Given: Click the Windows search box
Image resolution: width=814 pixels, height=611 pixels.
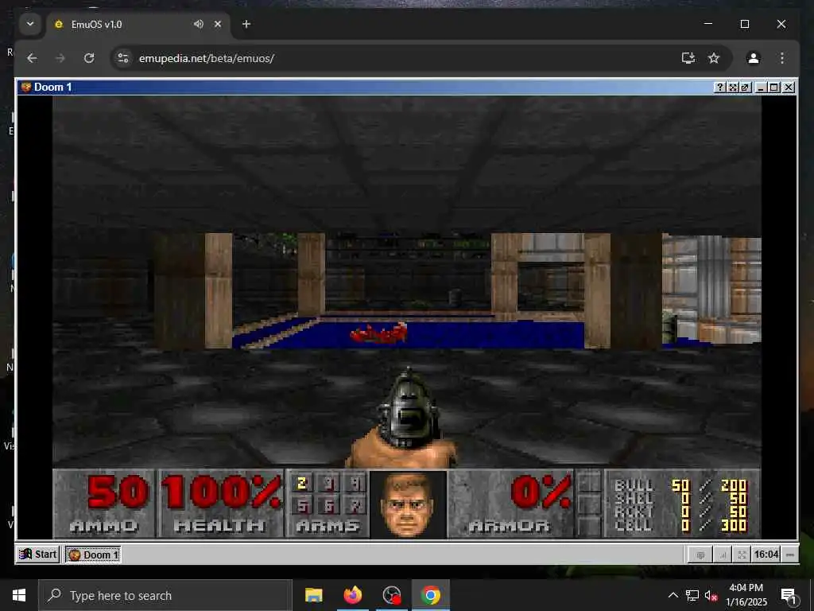Looking at the screenshot, I should 165,595.
